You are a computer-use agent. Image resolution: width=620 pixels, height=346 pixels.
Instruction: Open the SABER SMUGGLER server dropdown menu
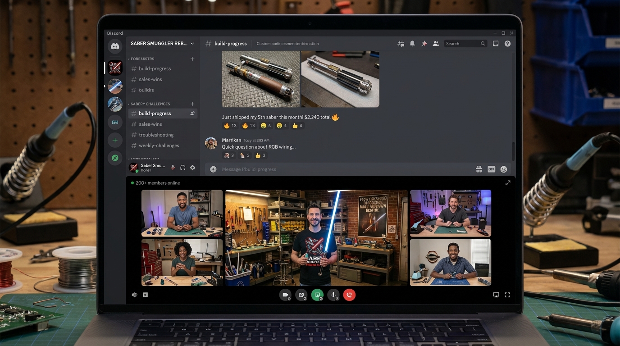[x=163, y=44]
